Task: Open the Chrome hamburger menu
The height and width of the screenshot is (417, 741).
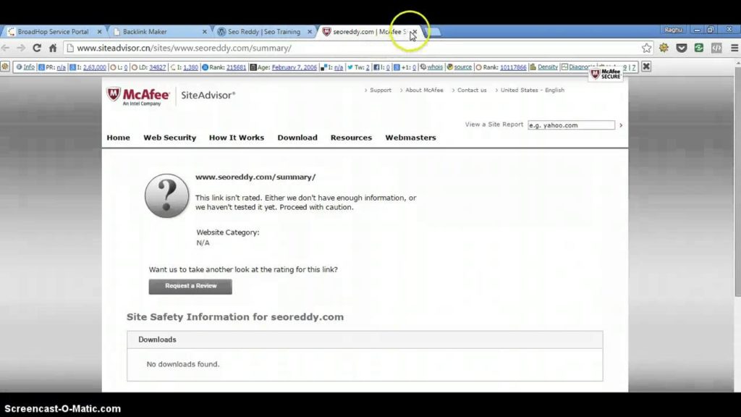Action: click(x=734, y=48)
